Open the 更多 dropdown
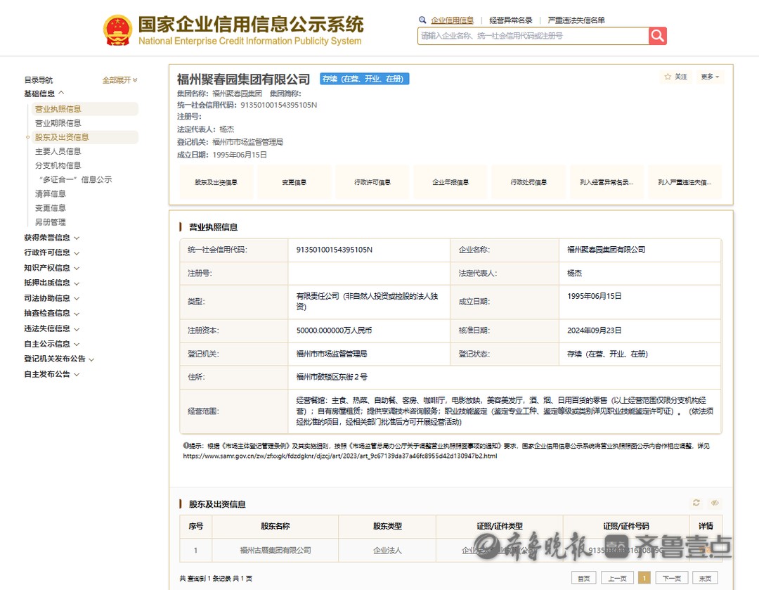This screenshot has width=759, height=590. pyautogui.click(x=710, y=77)
